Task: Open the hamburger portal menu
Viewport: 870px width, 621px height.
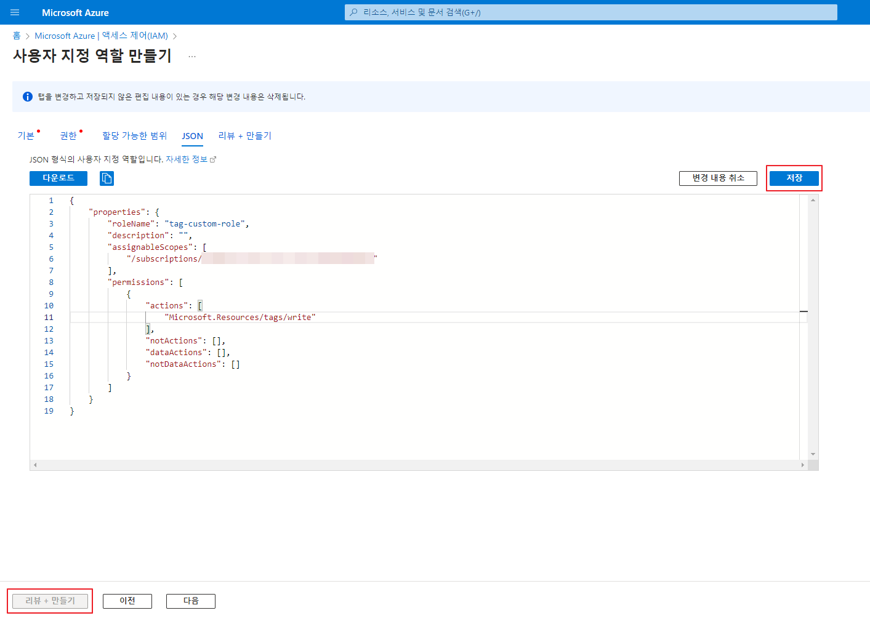Action: point(15,12)
